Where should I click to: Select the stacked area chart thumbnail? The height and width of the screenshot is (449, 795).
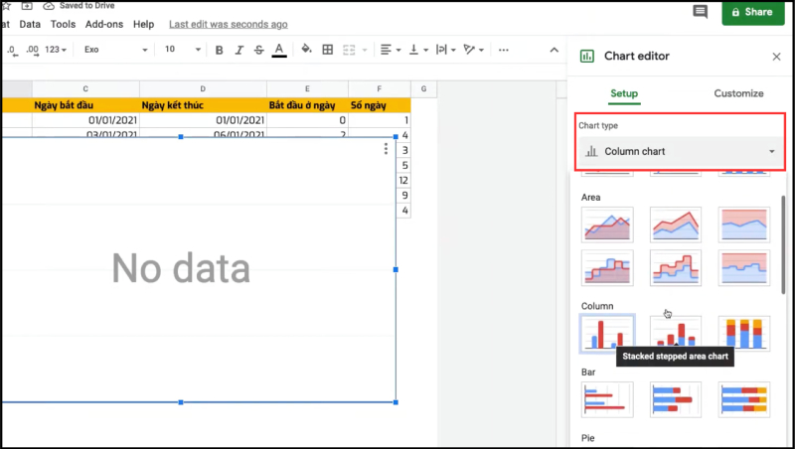[676, 224]
